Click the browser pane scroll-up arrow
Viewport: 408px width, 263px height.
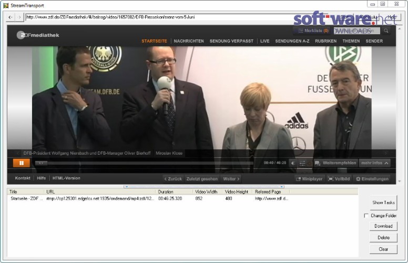point(400,28)
